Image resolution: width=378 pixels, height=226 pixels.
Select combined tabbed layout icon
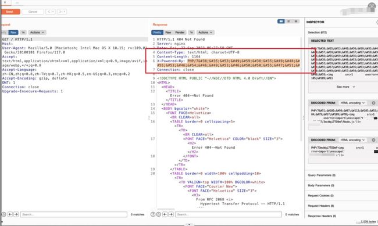tap(296, 21)
